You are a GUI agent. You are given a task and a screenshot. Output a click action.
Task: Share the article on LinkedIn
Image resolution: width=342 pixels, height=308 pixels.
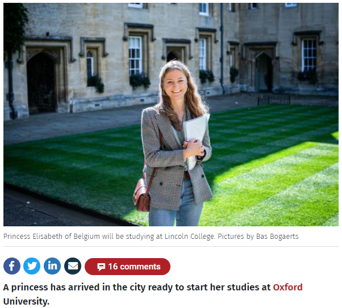point(52,266)
